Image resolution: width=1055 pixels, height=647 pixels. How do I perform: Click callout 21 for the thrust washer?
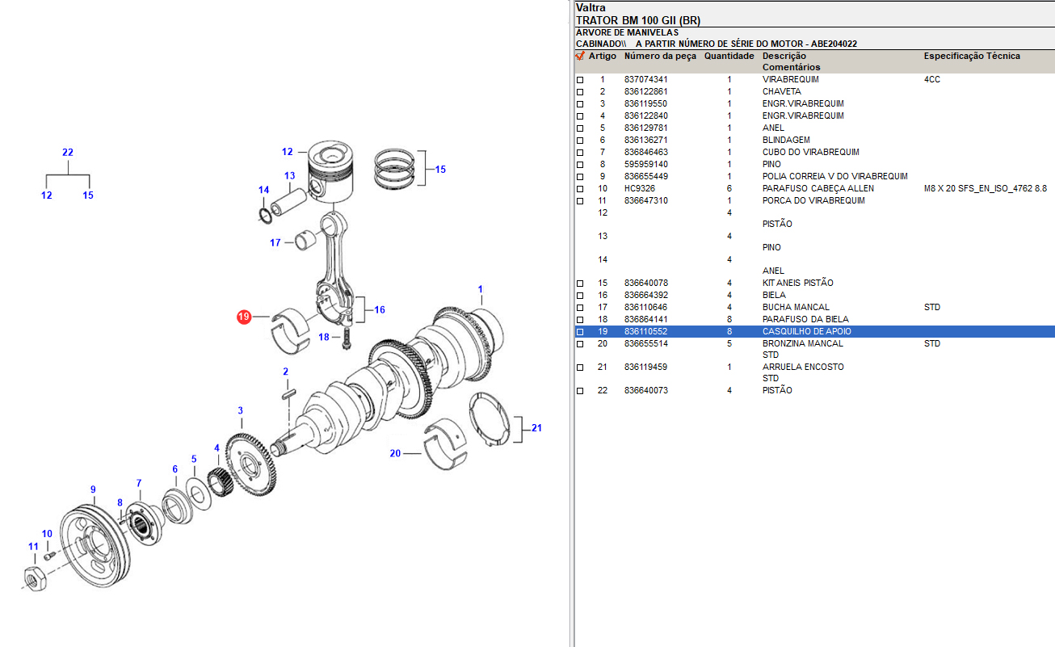536,428
